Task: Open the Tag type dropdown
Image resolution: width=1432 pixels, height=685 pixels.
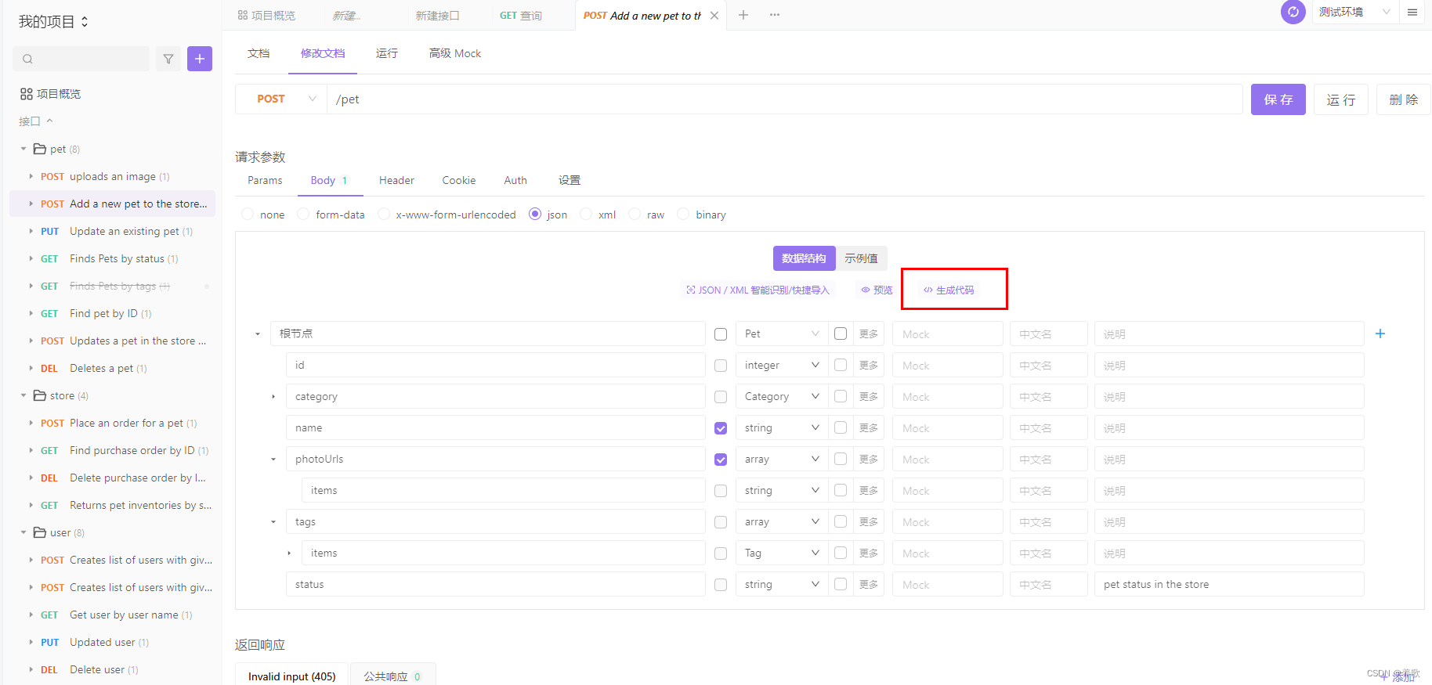Action: click(781, 553)
